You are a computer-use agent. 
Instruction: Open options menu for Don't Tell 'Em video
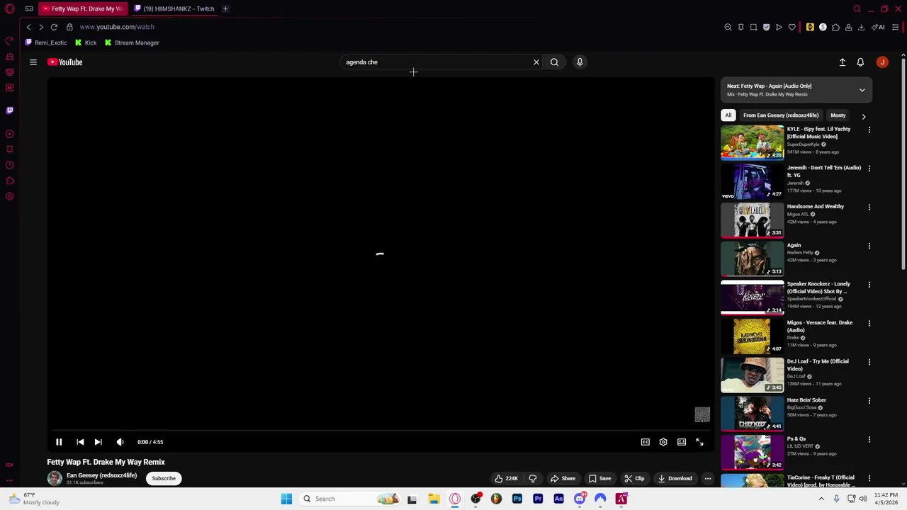pos(869,169)
